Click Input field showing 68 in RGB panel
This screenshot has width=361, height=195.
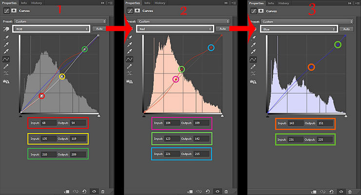tap(48, 123)
